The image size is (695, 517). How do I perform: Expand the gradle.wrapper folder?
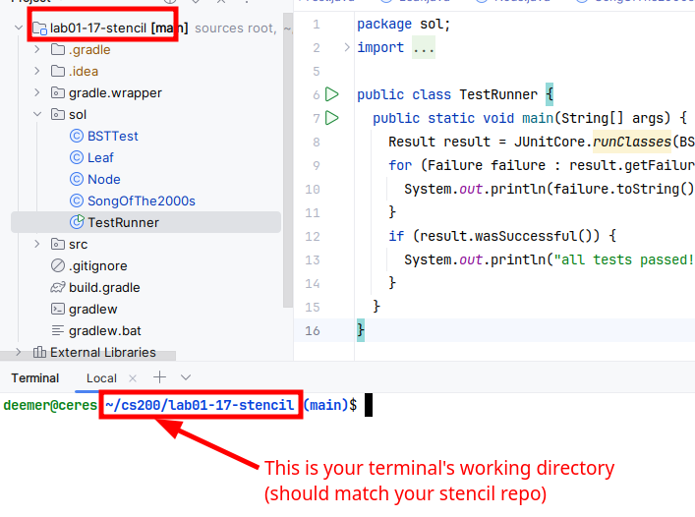[x=37, y=92]
